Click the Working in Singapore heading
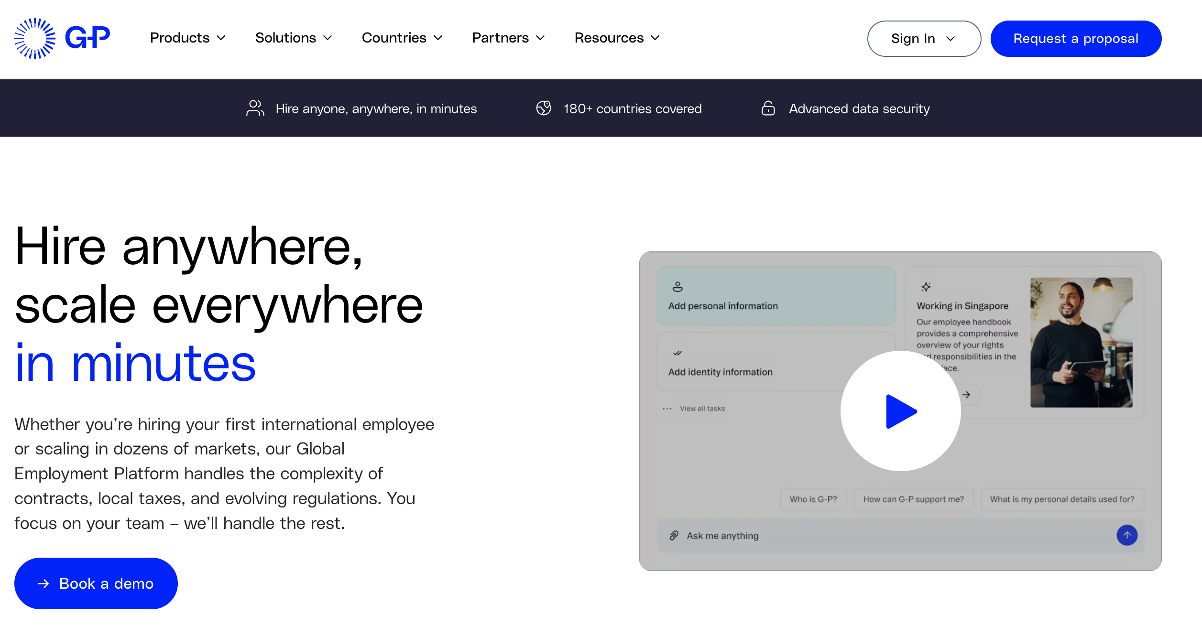 tap(962, 306)
